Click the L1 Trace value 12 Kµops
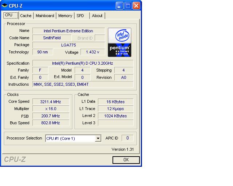 (116, 109)
